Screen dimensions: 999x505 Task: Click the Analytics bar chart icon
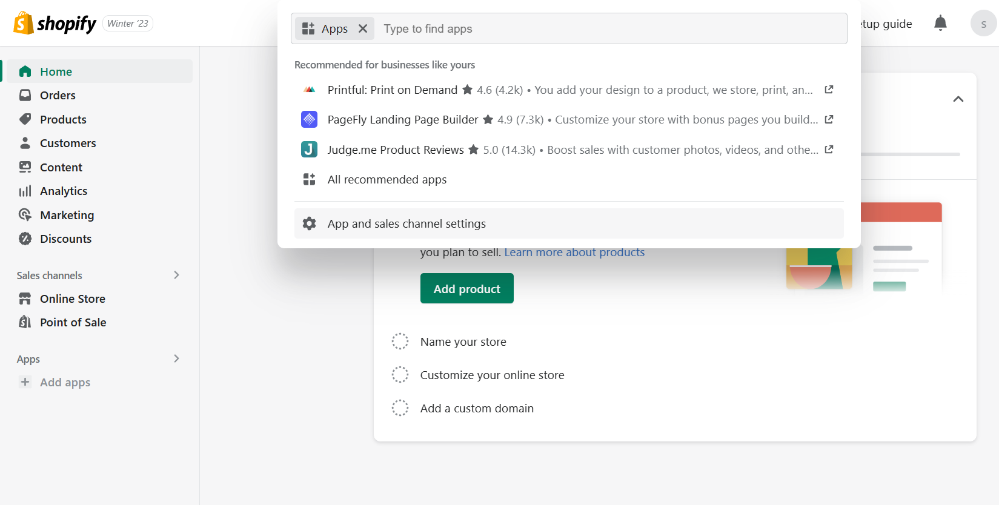coord(25,191)
